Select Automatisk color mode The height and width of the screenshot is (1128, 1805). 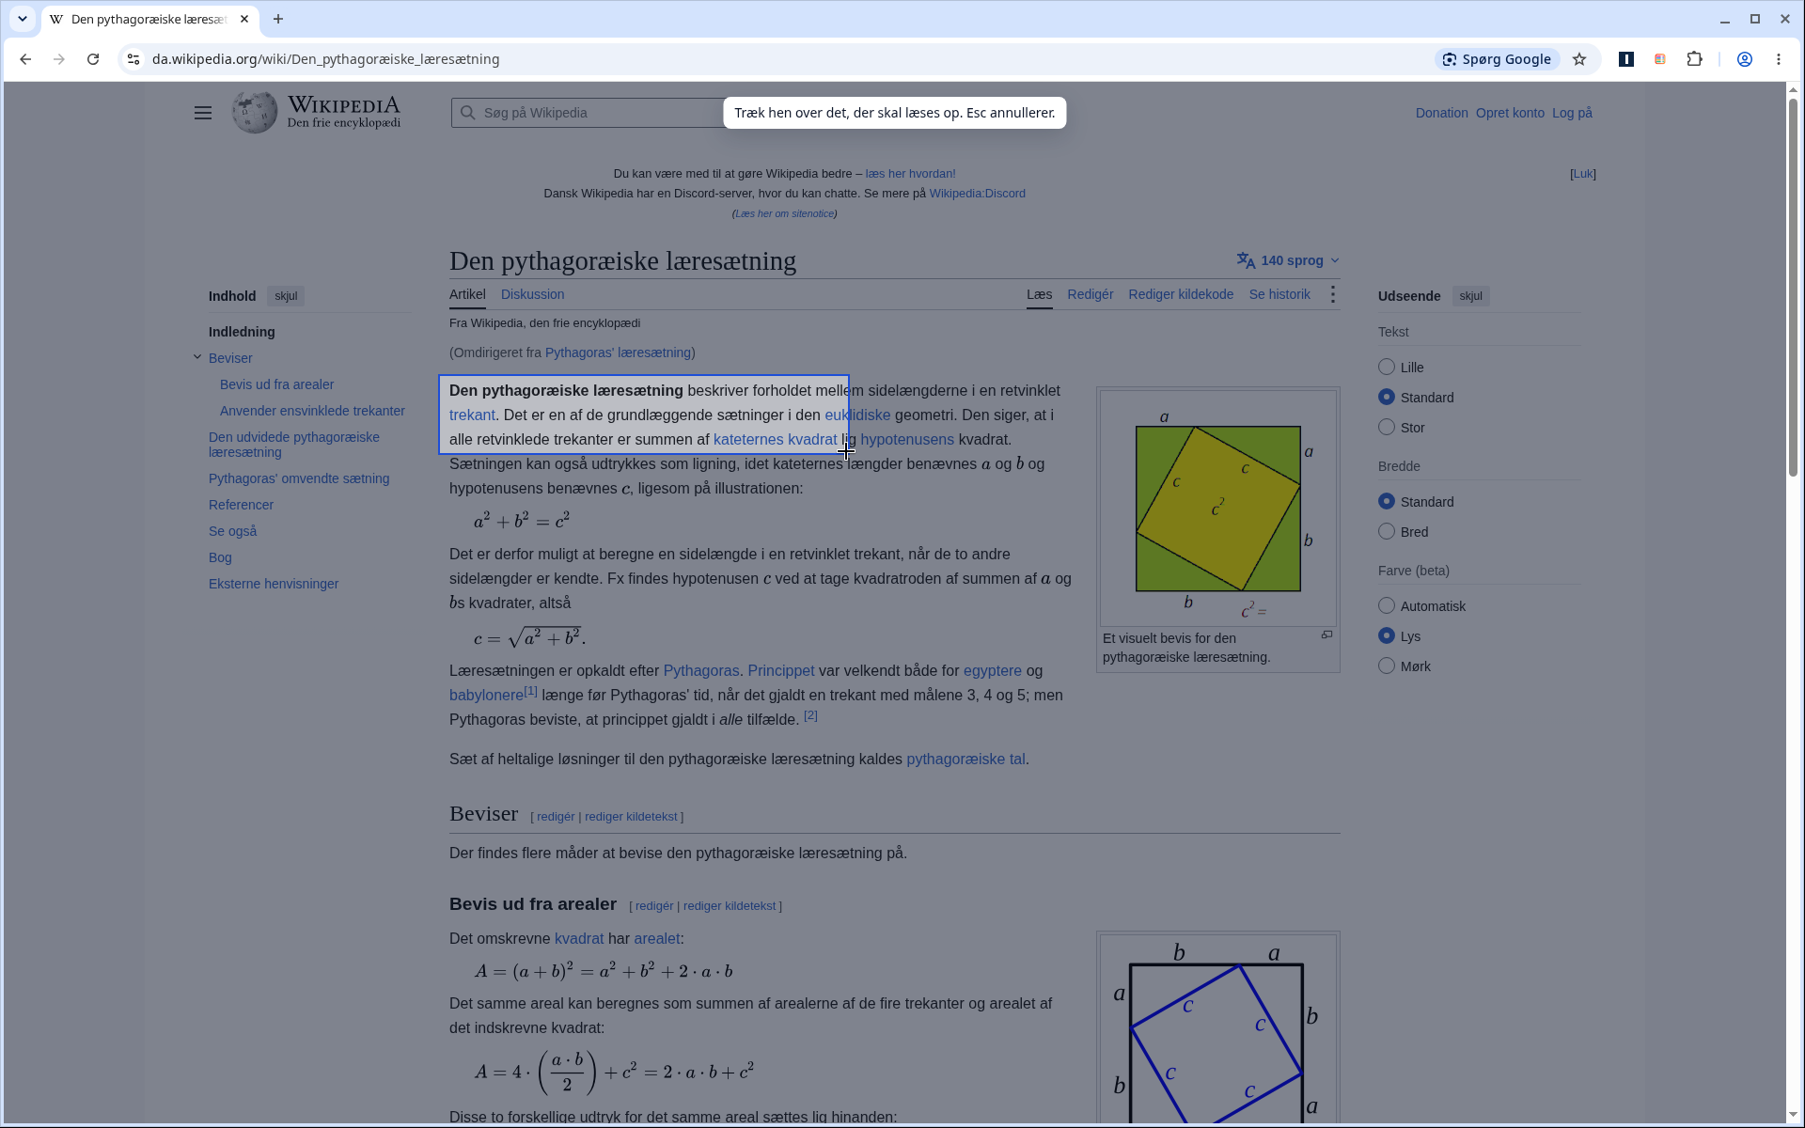coord(1387,605)
